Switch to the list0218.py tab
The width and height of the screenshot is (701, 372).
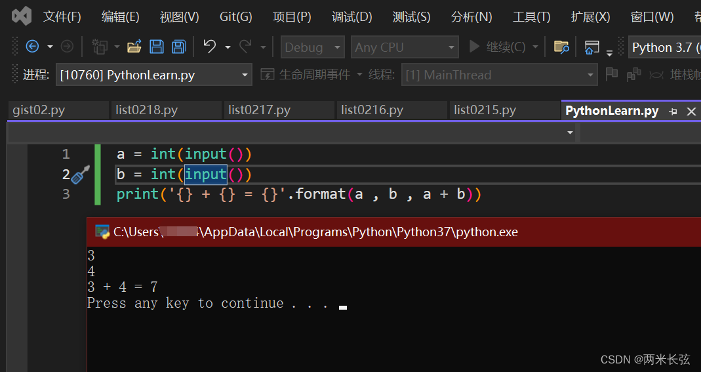tap(167, 110)
